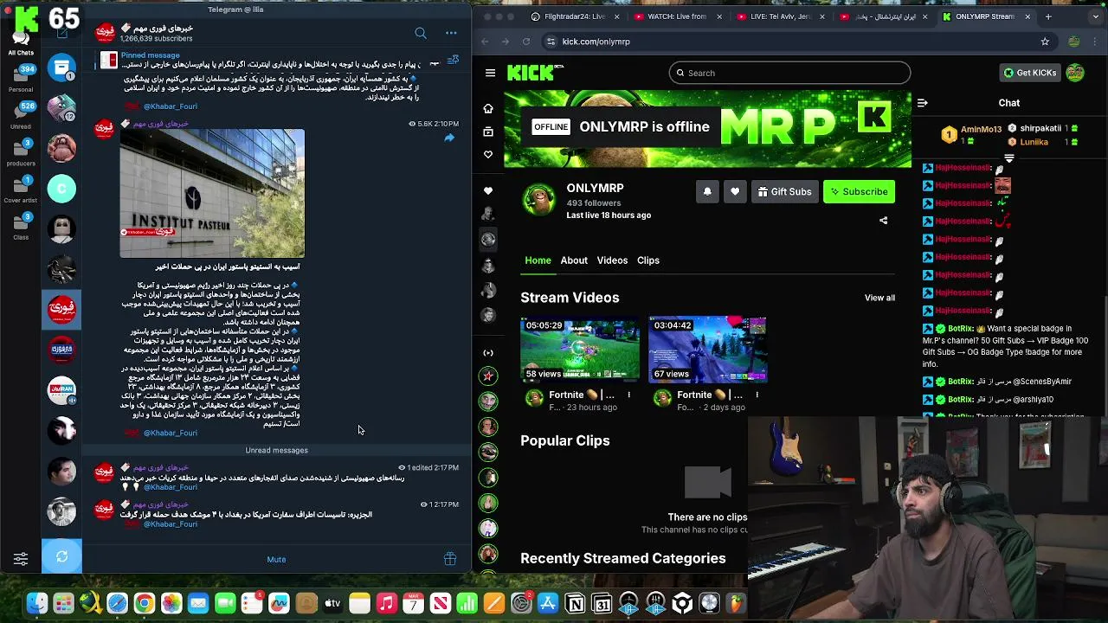The image size is (1108, 623).
Task: Open the producers folder in Telegram
Action: coord(21,151)
